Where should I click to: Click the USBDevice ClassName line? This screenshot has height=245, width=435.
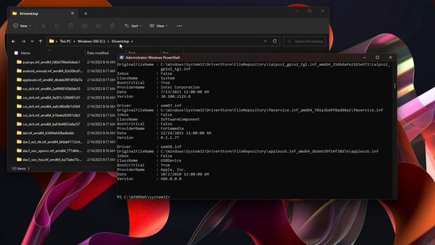[x=150, y=161]
